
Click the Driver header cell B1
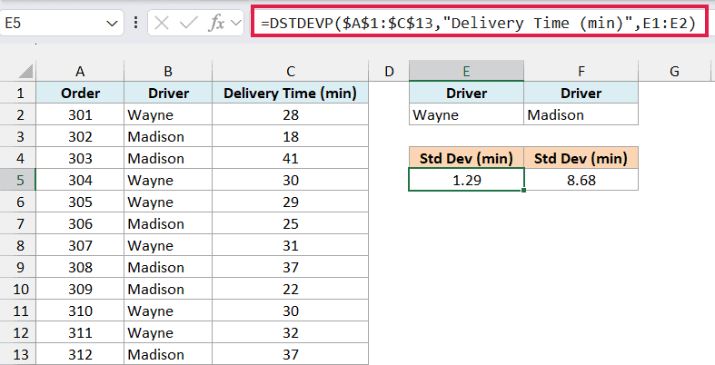(168, 93)
